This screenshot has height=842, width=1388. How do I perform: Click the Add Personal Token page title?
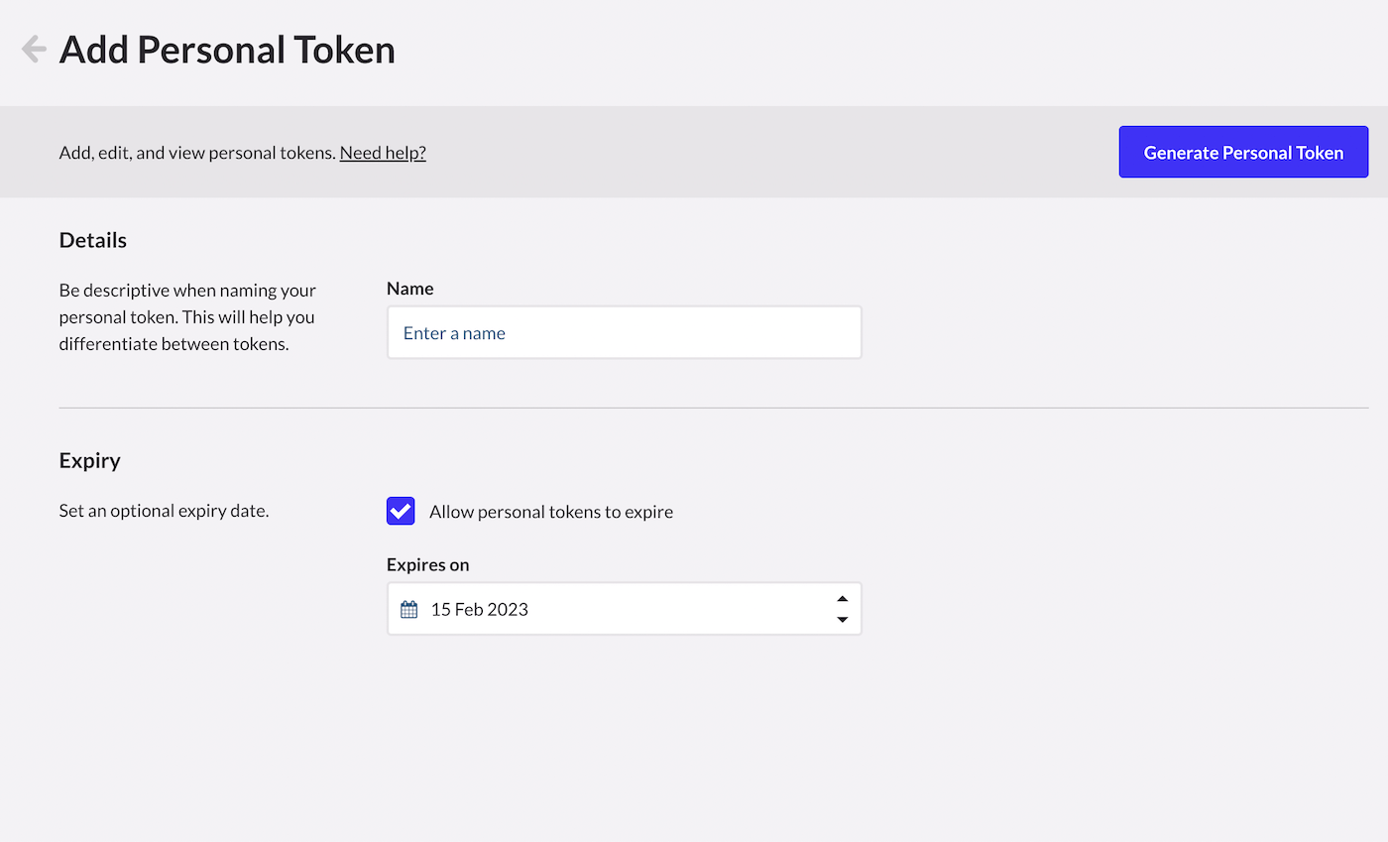pos(227,50)
